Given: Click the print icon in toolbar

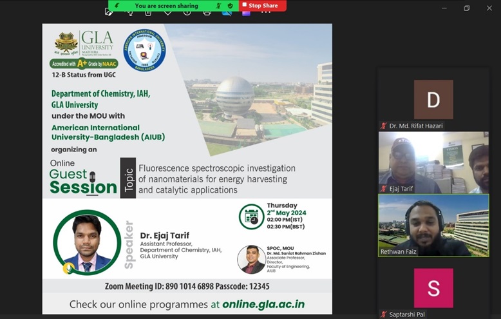Looking at the screenshot, I should point(206,12).
